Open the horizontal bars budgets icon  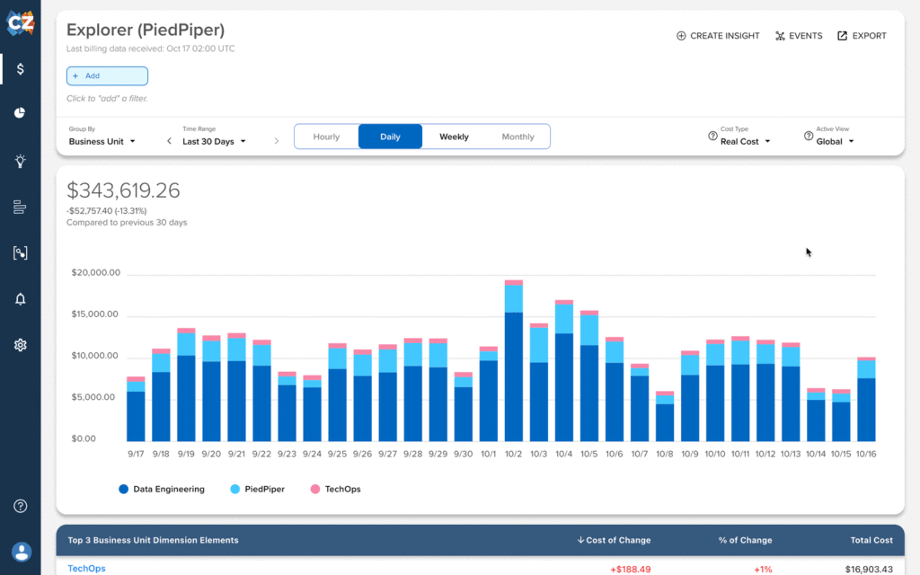point(20,208)
